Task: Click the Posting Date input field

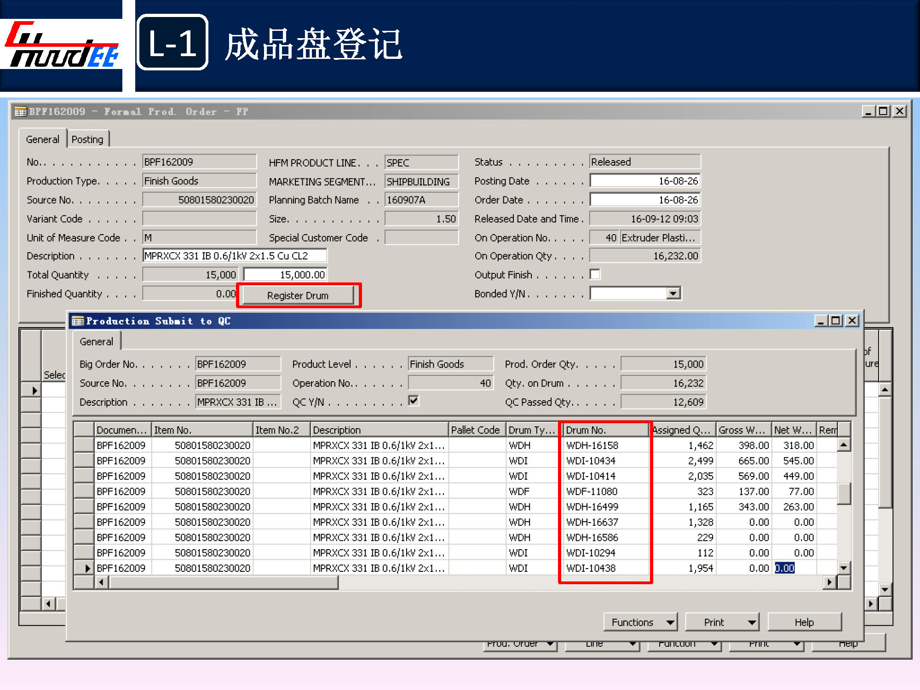Action: click(644, 181)
